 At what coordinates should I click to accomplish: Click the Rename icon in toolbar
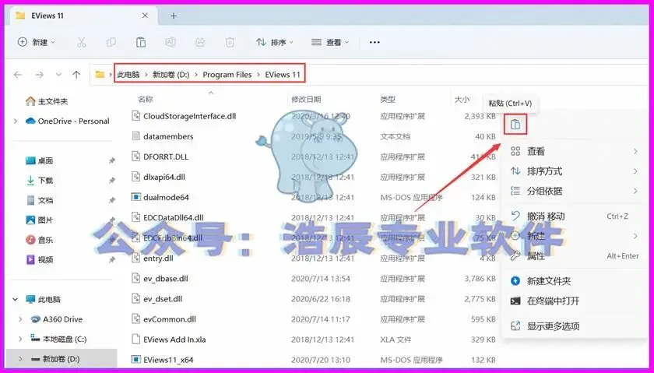pyautogui.click(x=171, y=42)
